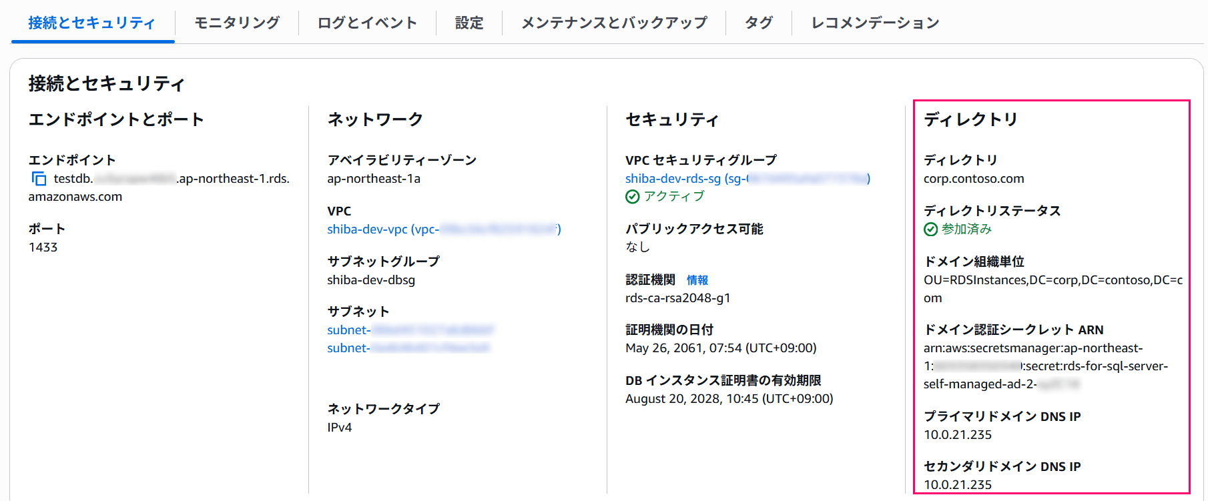Select the primary domain DNS IP 10.0.21.235
This screenshot has width=1208, height=501.
(x=958, y=435)
